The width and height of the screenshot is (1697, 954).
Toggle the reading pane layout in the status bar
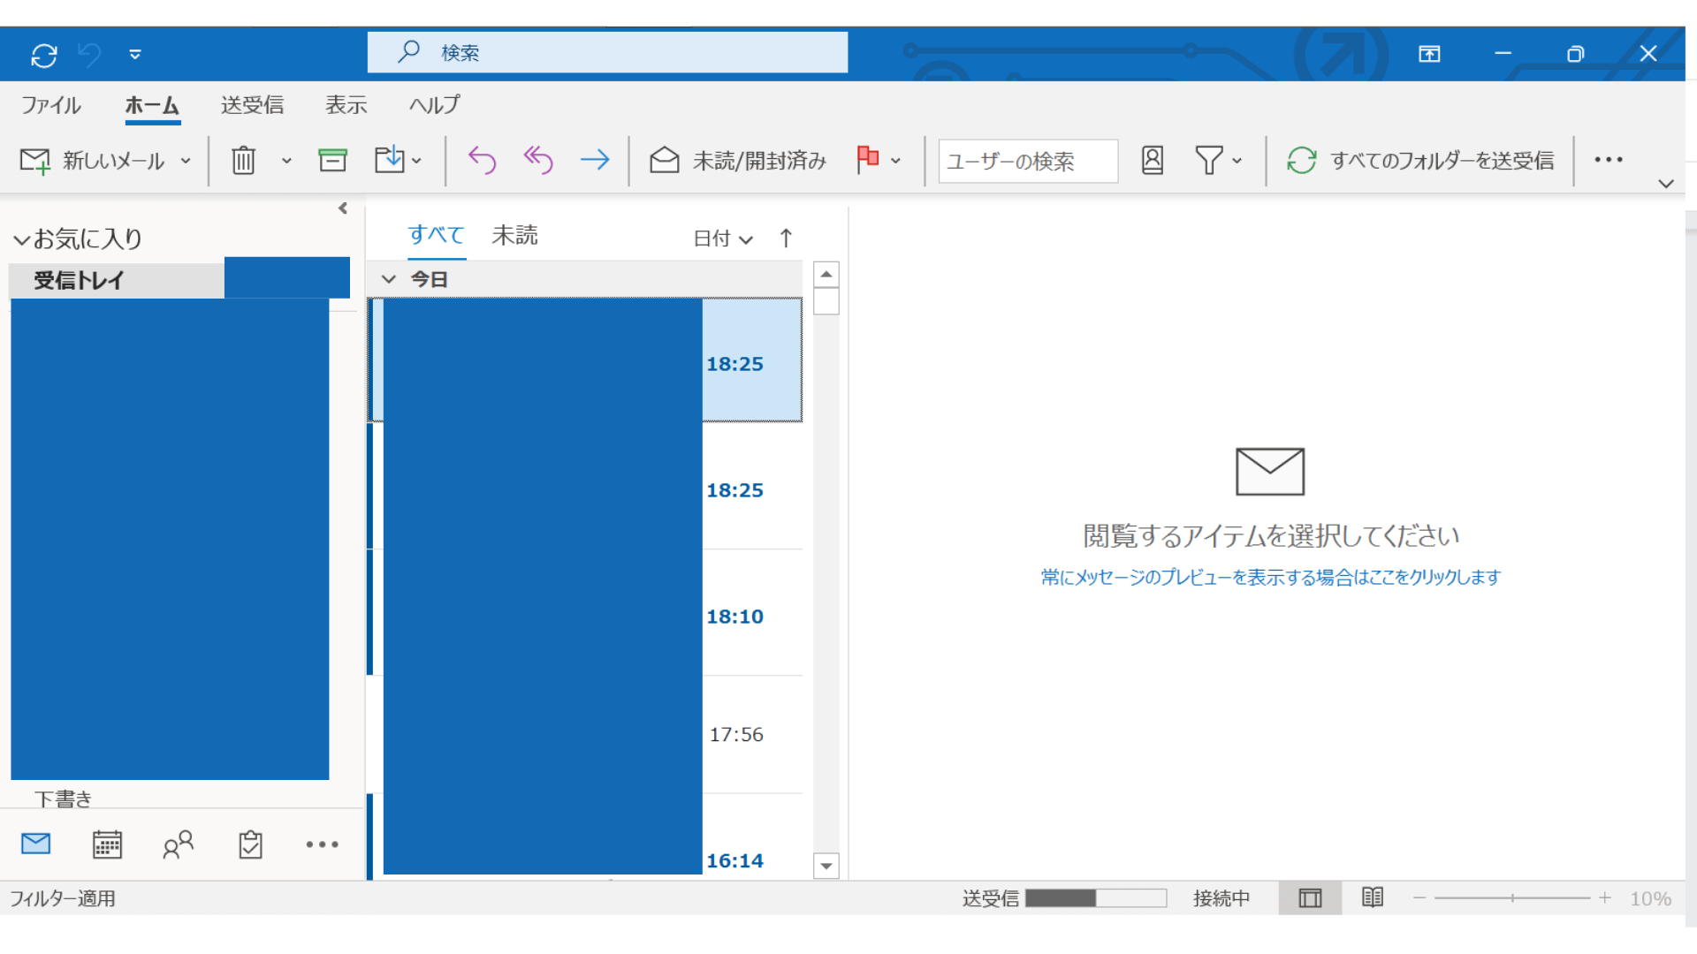tap(1310, 897)
